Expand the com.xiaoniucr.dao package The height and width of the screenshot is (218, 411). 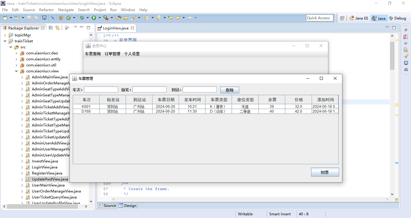tap(17, 53)
